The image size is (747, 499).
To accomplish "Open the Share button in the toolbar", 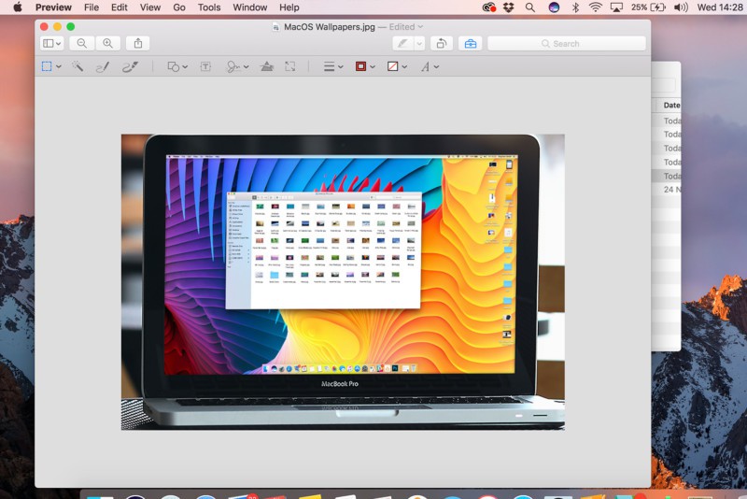I will click(x=138, y=43).
